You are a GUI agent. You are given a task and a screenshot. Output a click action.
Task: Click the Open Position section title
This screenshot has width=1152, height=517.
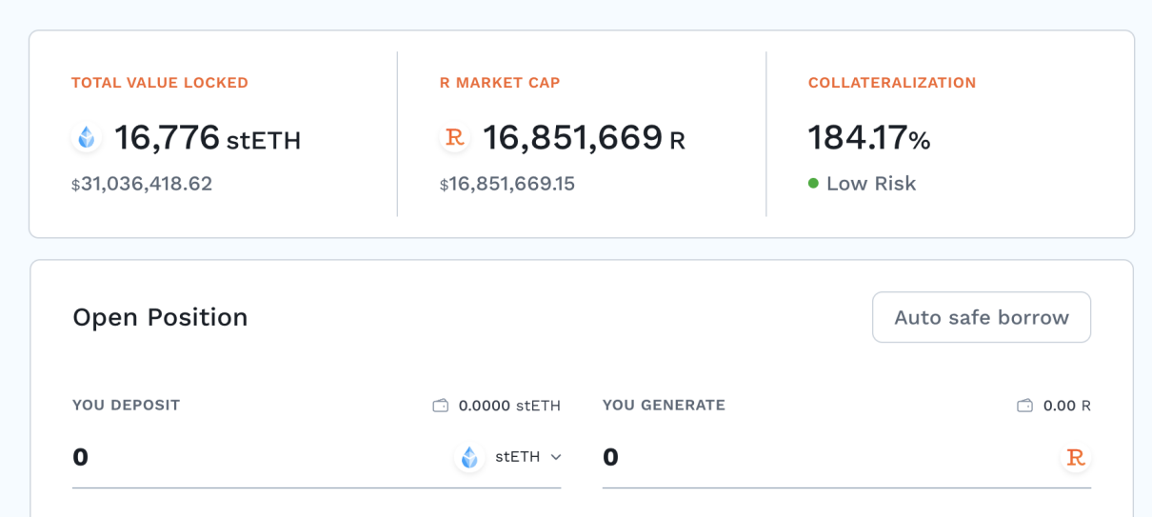pos(160,317)
